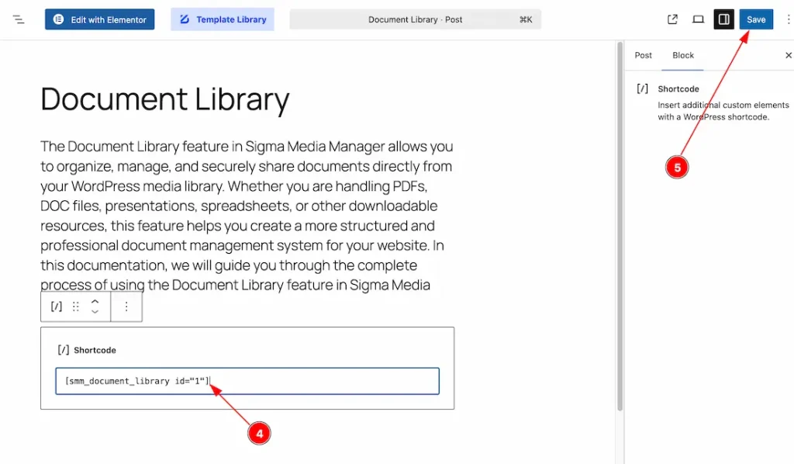Open the Template Library
This screenshot has width=794, height=464.
(223, 19)
